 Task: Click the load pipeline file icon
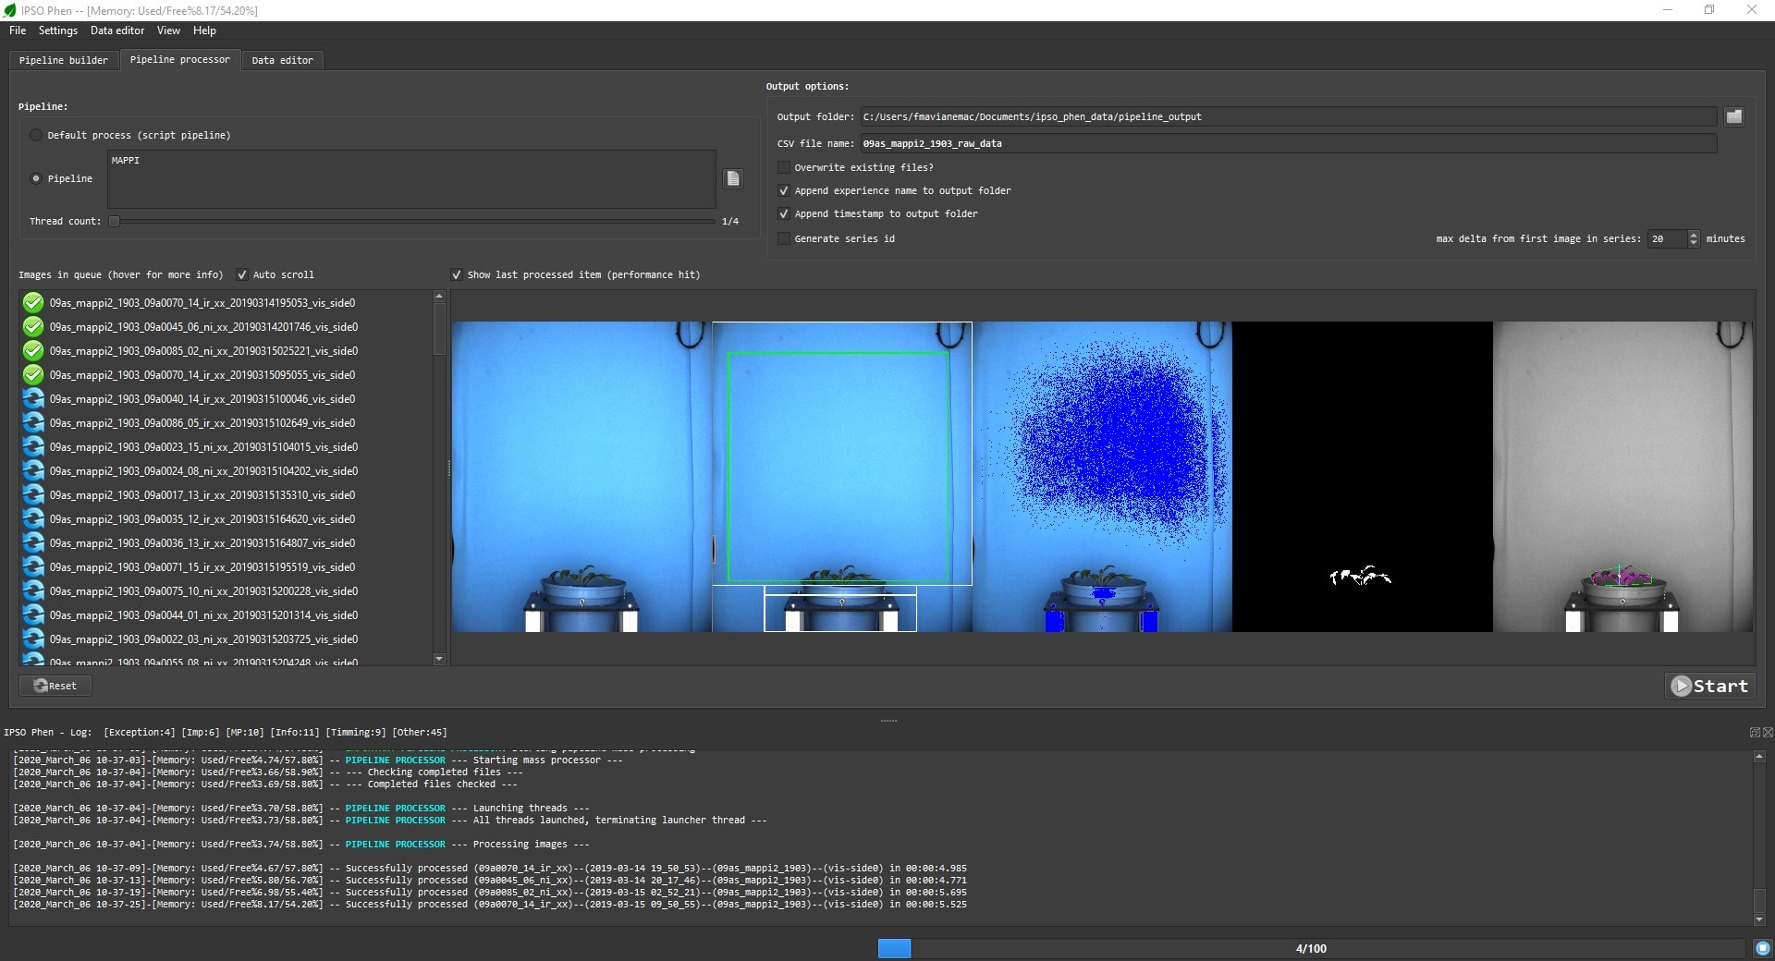coord(733,178)
